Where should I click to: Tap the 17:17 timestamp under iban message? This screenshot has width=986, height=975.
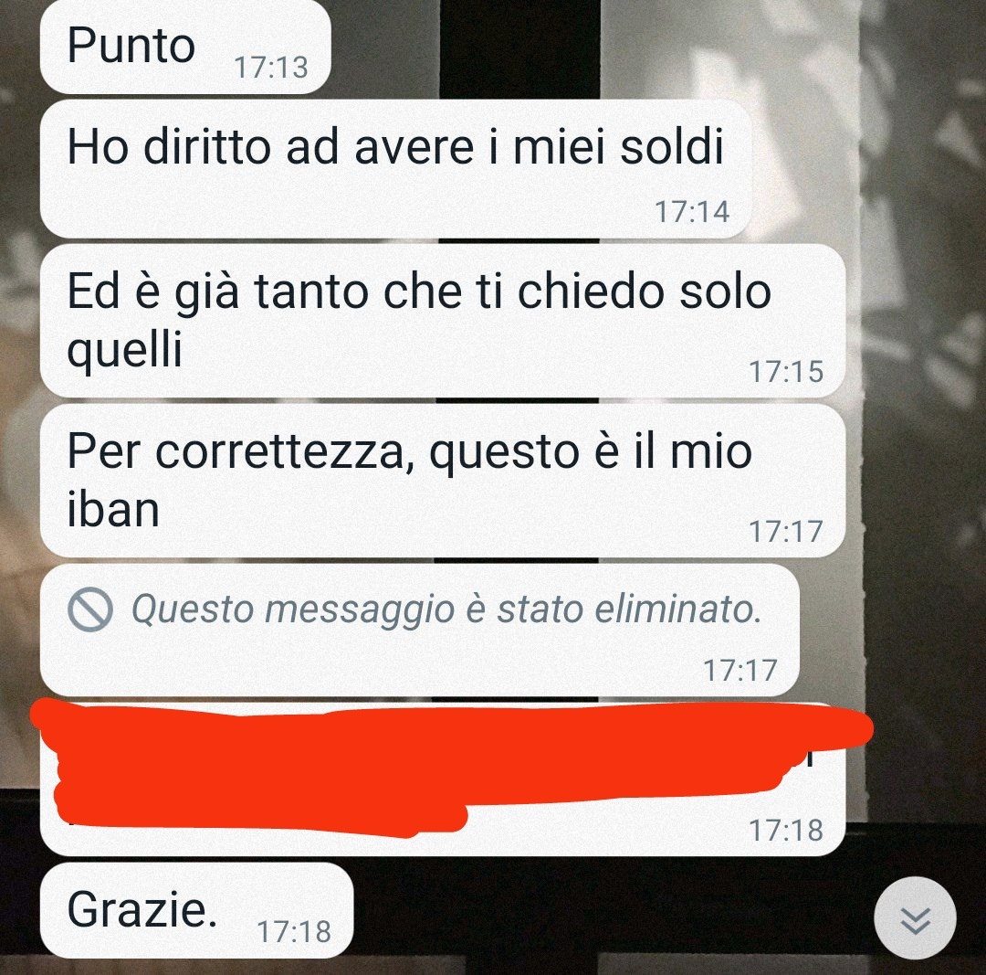786,531
